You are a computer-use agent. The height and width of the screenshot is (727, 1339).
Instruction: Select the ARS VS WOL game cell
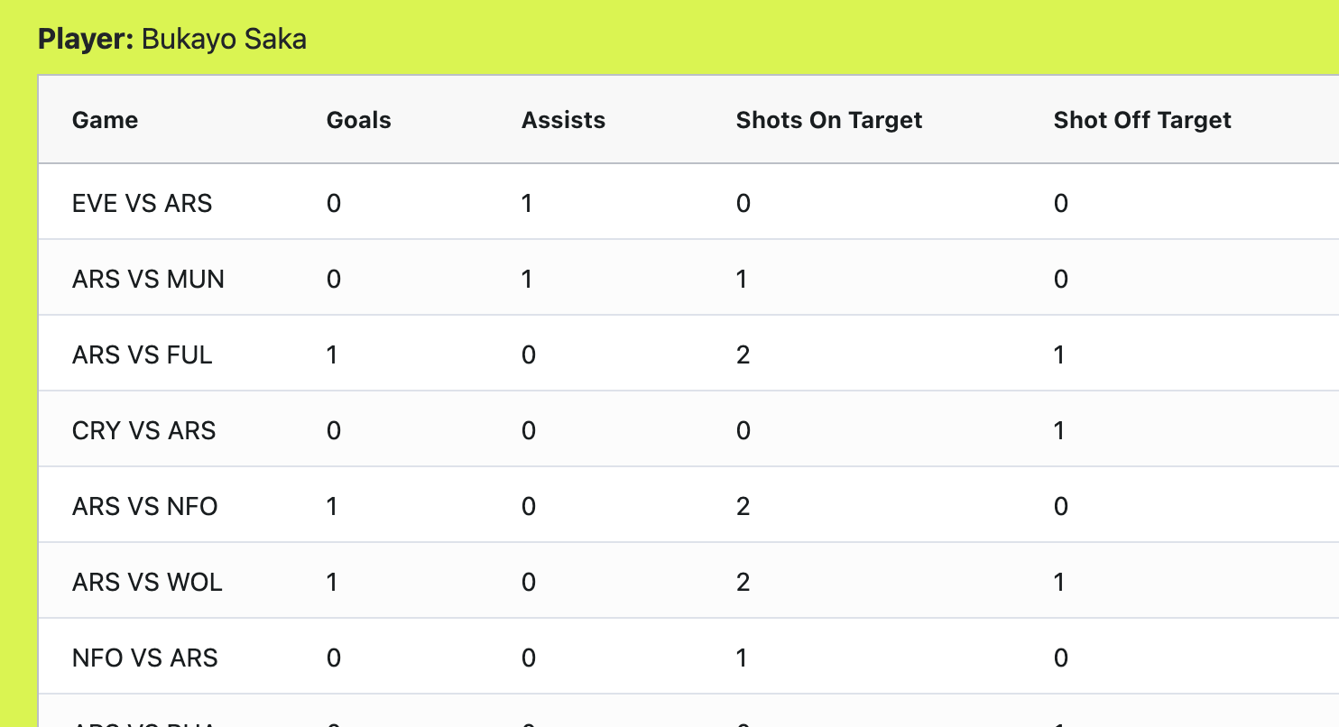(x=147, y=582)
